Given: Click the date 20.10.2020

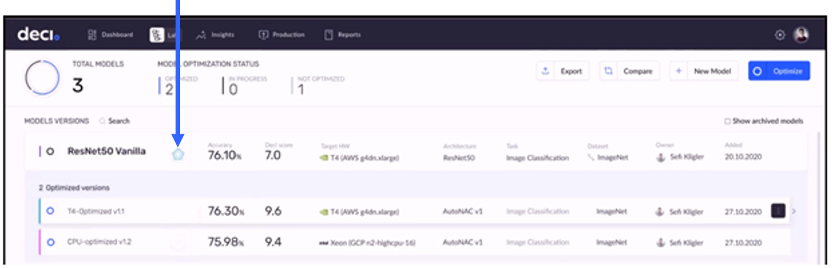Looking at the screenshot, I should pyautogui.click(x=743, y=157).
